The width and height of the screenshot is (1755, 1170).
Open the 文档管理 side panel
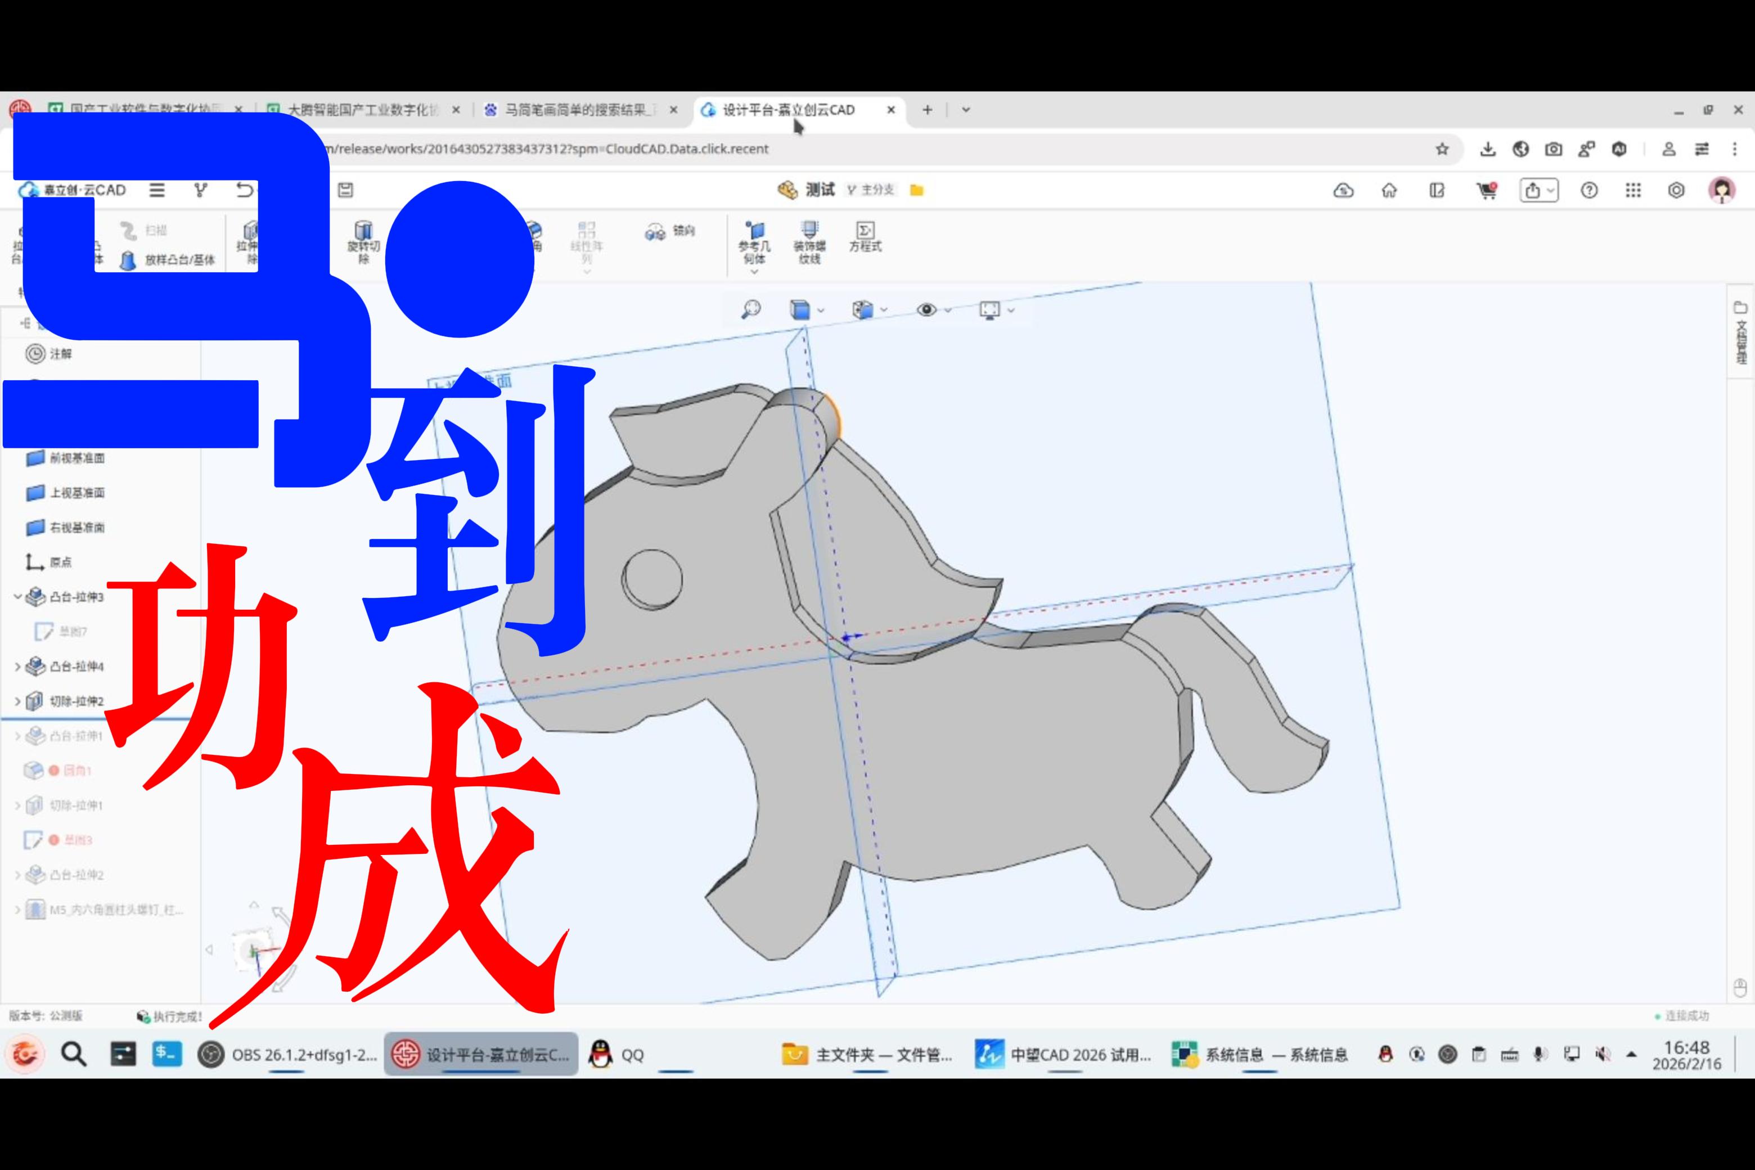pos(1741,332)
